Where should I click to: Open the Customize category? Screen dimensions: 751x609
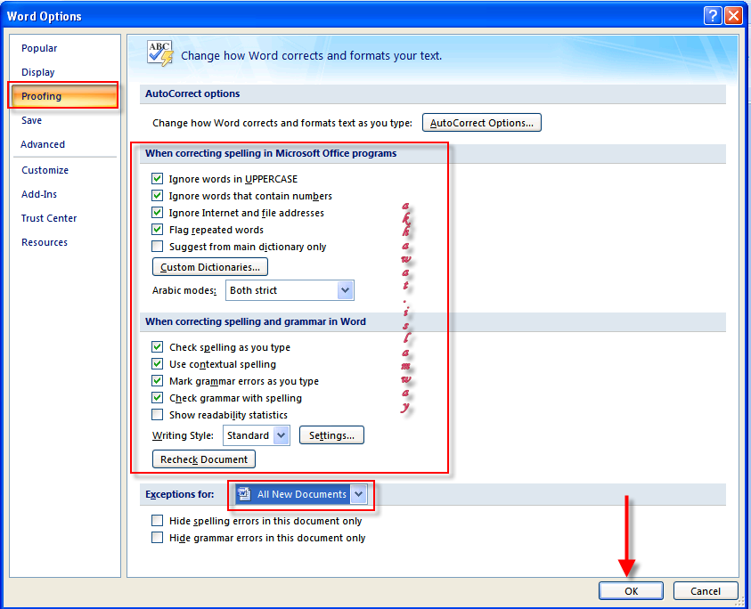click(x=45, y=170)
